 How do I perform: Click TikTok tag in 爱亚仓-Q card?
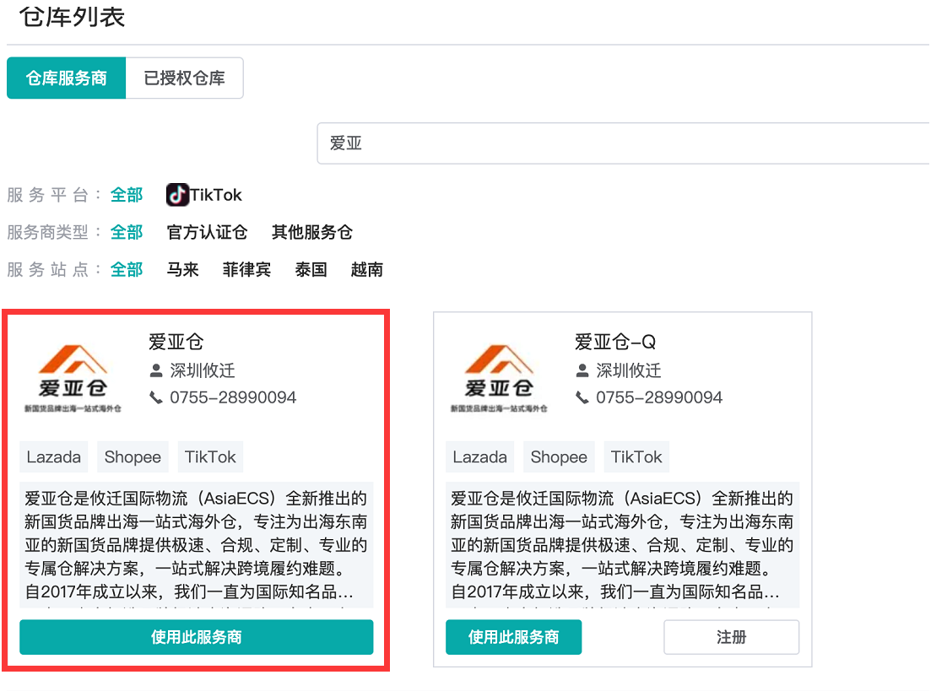636,456
